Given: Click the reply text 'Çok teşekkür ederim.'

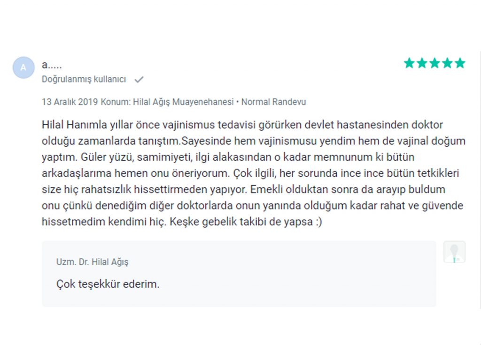Looking at the screenshot, I should click(108, 284).
